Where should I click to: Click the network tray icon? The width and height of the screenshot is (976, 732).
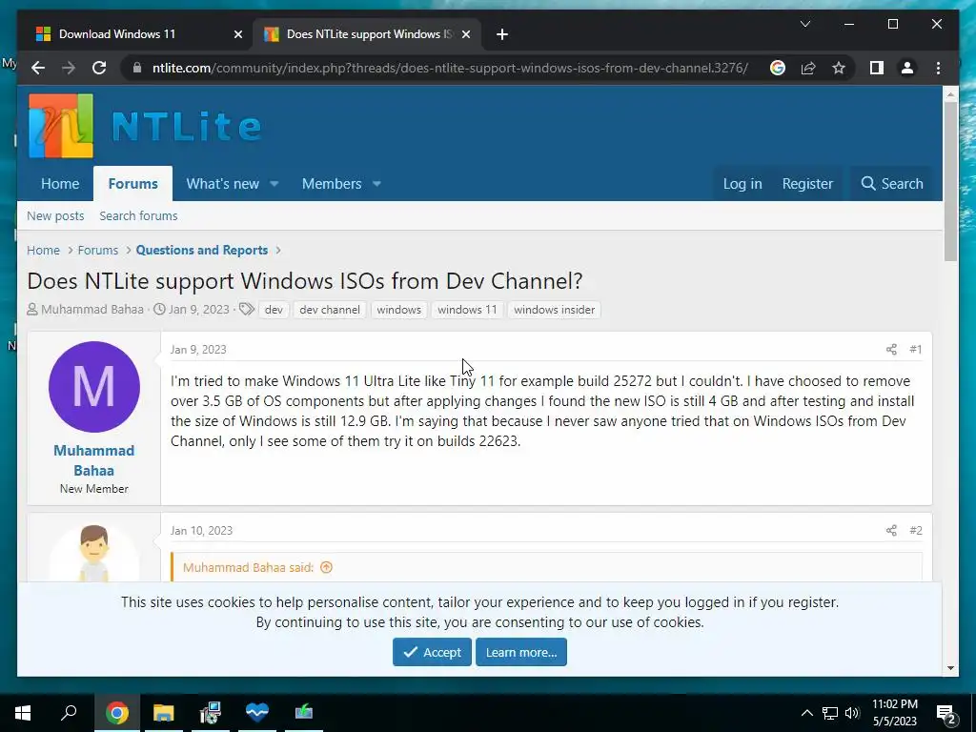coord(830,713)
